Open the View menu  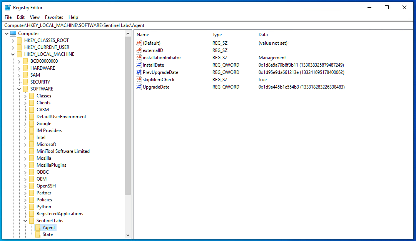tap(35, 17)
